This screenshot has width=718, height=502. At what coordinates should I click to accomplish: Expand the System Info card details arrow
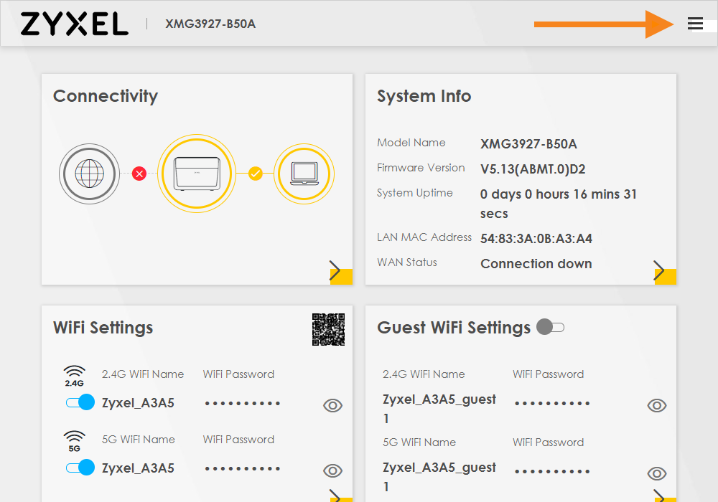tap(658, 271)
